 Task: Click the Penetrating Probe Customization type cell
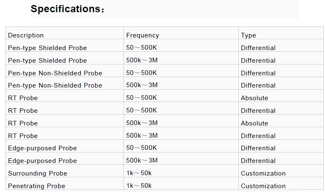tap(263, 186)
